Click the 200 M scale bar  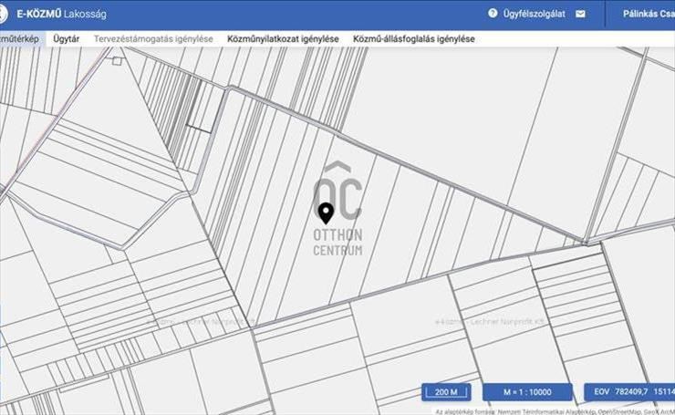[447, 392]
